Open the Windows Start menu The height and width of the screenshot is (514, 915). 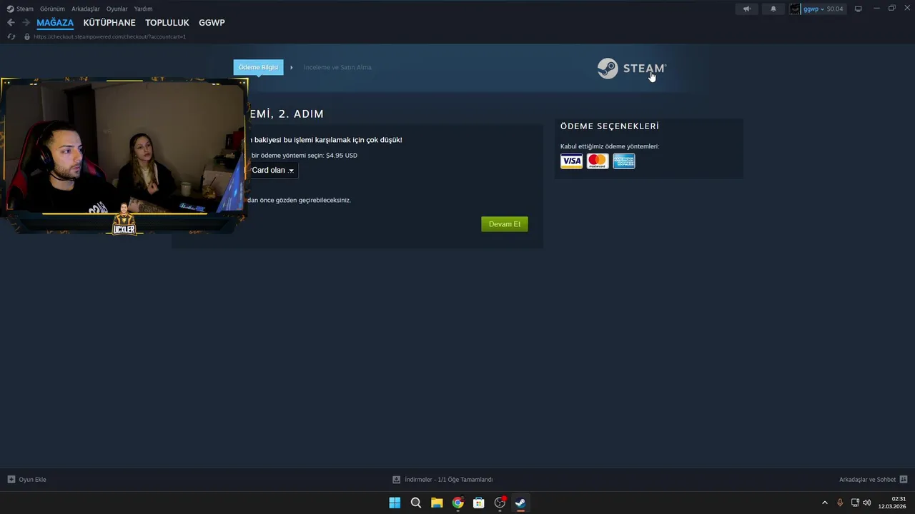[x=395, y=503]
